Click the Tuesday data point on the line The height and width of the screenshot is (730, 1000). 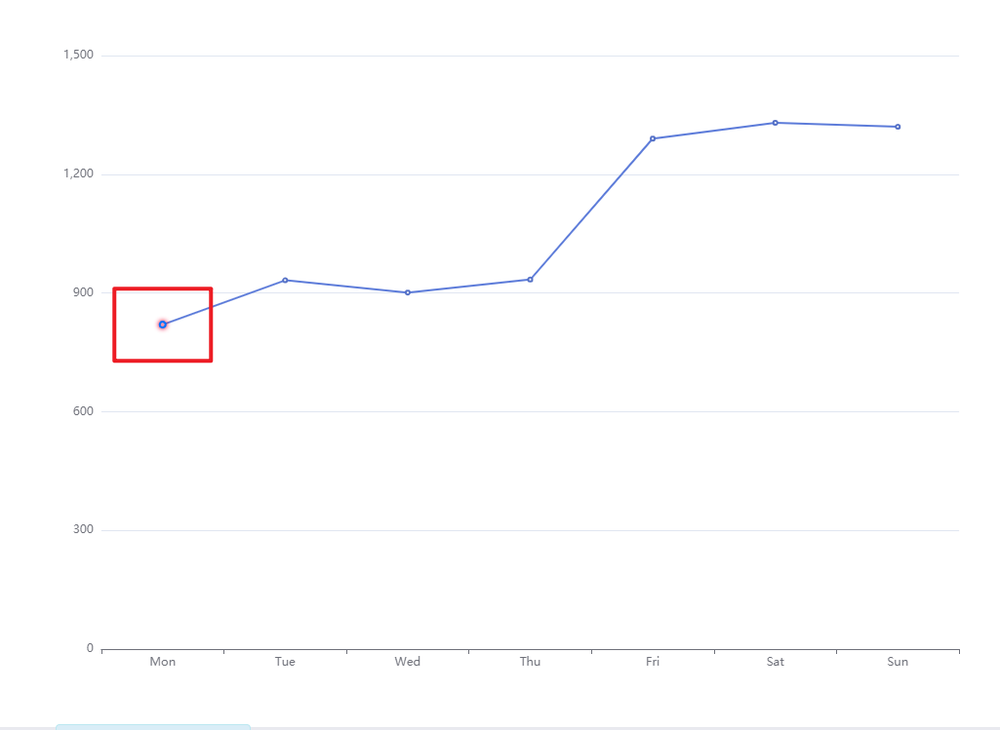285,279
